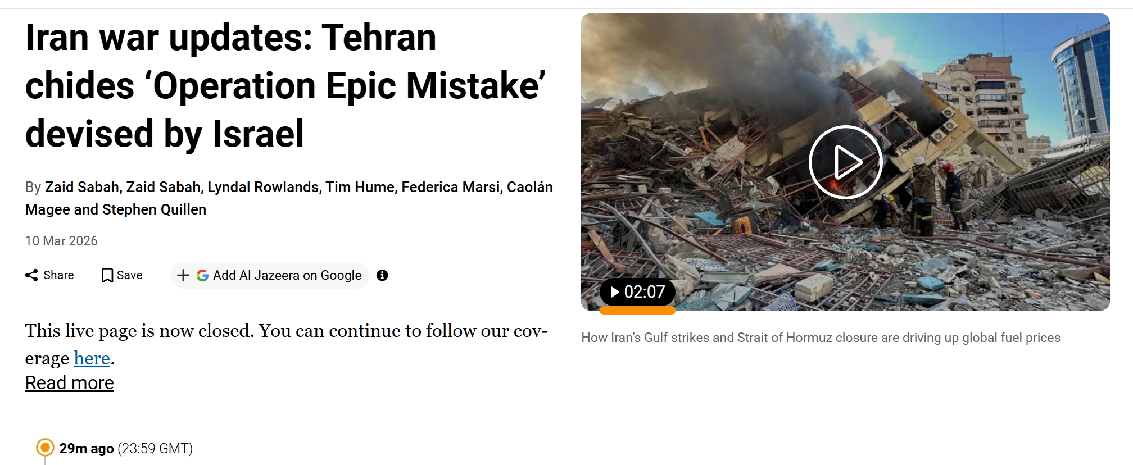This screenshot has width=1133, height=465.
Task: Click the 02:07 duration badge
Action: 637,292
